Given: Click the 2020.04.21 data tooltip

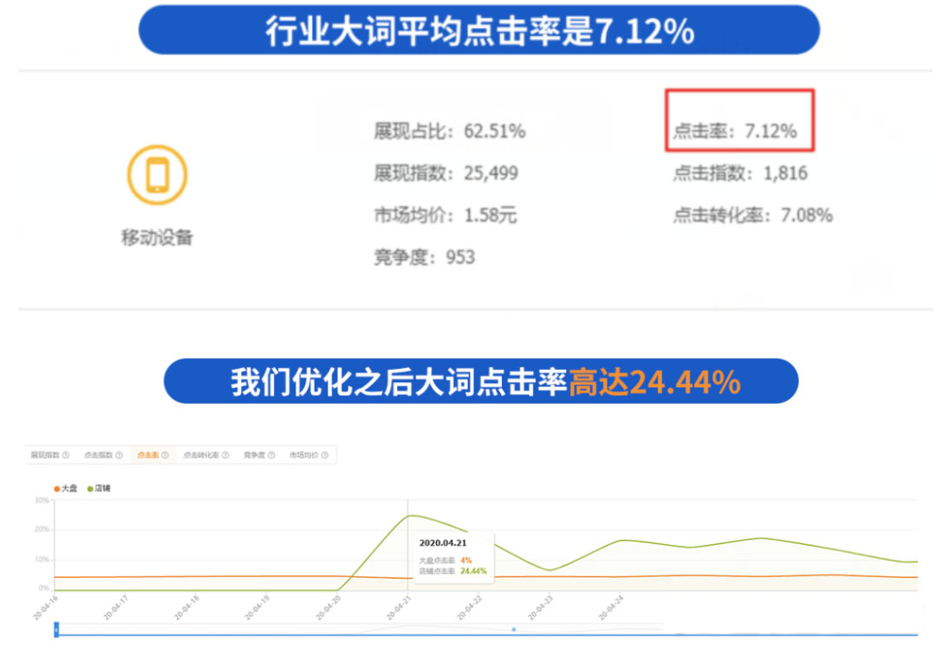Looking at the screenshot, I should tap(452, 556).
